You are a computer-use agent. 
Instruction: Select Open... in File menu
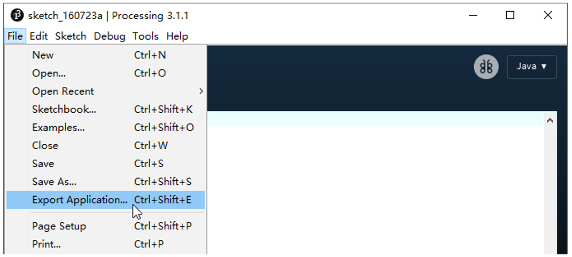tap(105, 73)
